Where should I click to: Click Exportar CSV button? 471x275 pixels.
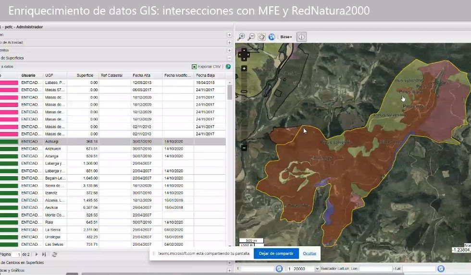pos(206,67)
